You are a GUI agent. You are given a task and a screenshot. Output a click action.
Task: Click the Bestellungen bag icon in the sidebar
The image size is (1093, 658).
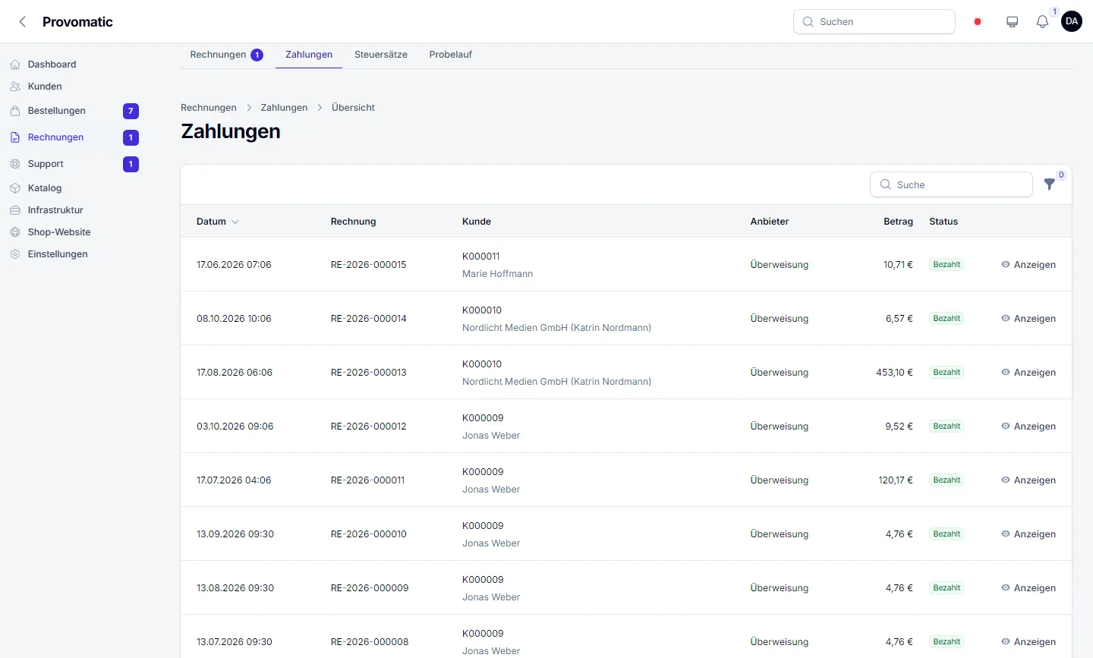click(15, 111)
